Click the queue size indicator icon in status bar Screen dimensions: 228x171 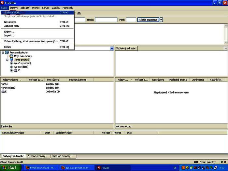(x=196, y=162)
